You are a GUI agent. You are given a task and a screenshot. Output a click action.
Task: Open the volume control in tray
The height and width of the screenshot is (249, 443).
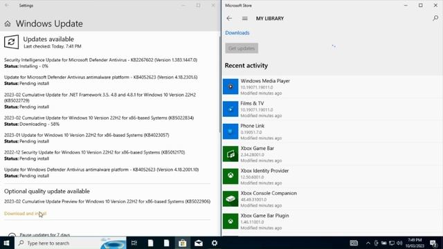(399, 243)
